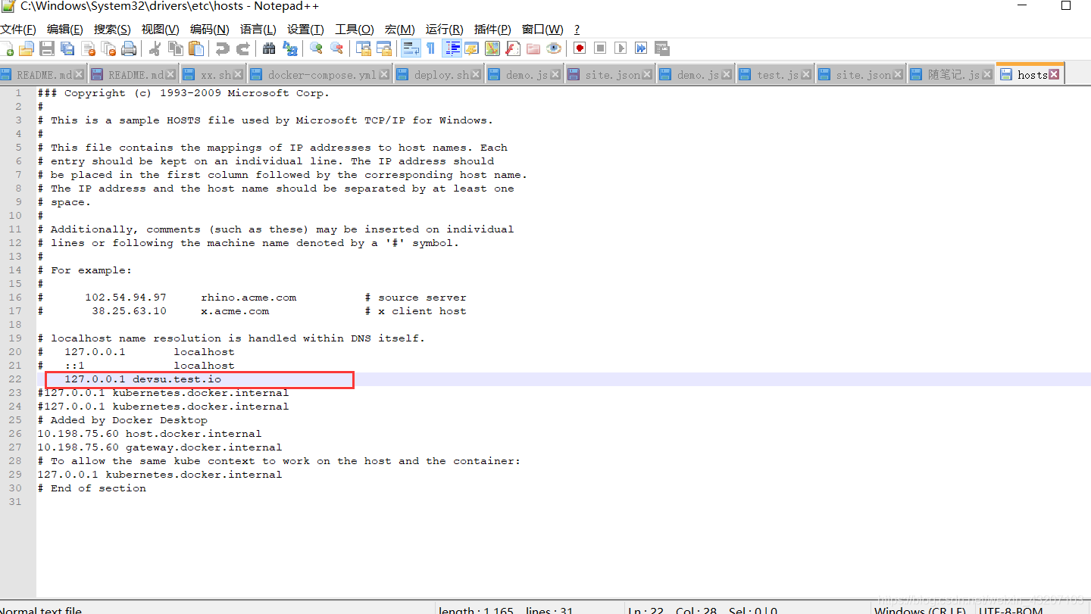Open the 视图(V) menu

pos(160,30)
